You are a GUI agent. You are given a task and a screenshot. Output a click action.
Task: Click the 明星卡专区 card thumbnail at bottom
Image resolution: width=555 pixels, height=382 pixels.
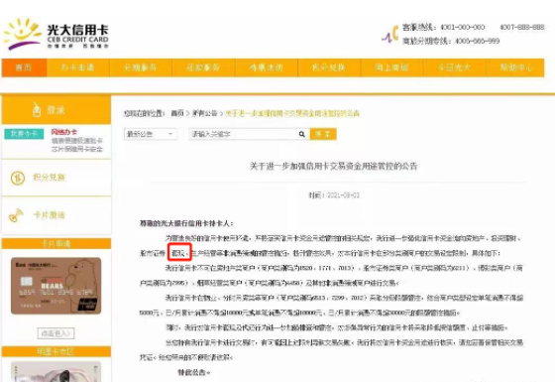55,371
